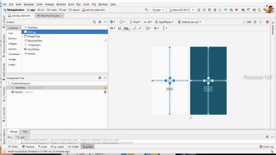The width and height of the screenshot is (276, 155).
Task: Click tool windows quick access status icon
Action: coord(5,151)
